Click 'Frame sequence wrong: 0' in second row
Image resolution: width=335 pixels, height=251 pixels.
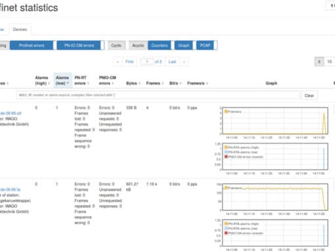(x=83, y=217)
